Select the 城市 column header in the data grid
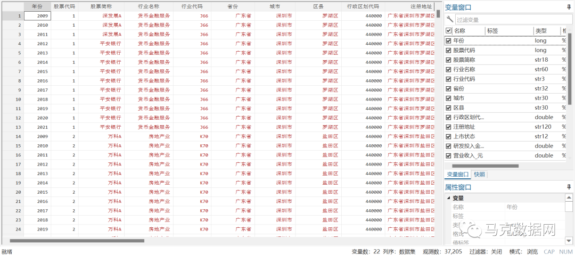575x255 pixels. pos(275,6)
